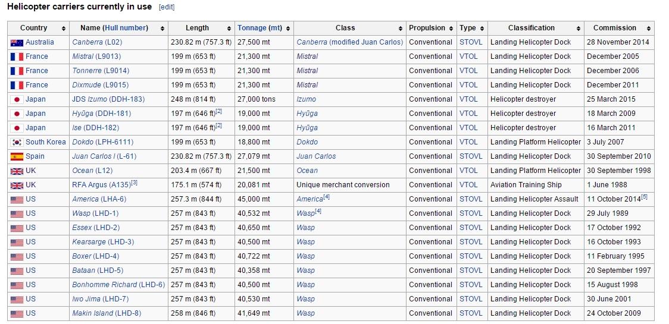The width and height of the screenshot is (669, 324).
Task: Click the flag in the Tonnerre row
Action: [x=17, y=71]
